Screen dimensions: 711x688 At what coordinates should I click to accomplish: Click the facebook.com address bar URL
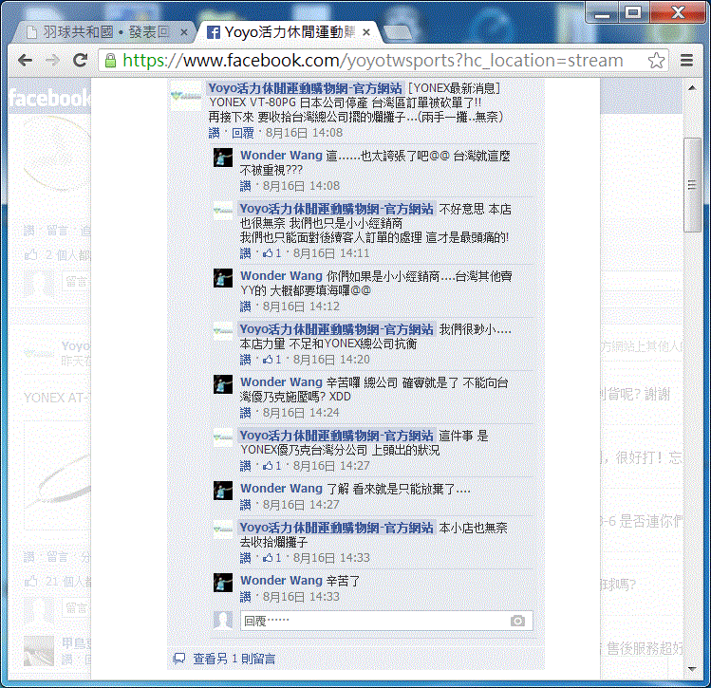(372, 60)
